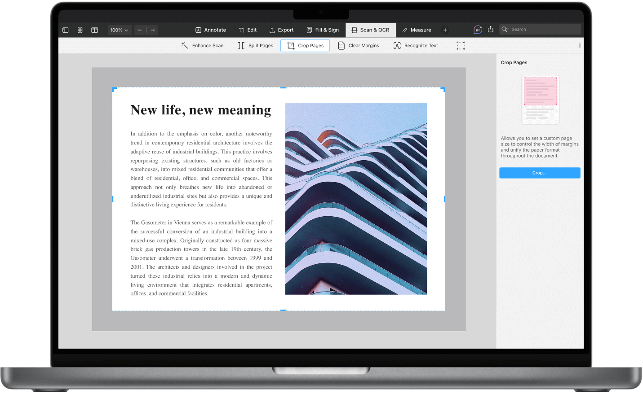
Task: Switch to the Edit tab
Action: [248, 30]
